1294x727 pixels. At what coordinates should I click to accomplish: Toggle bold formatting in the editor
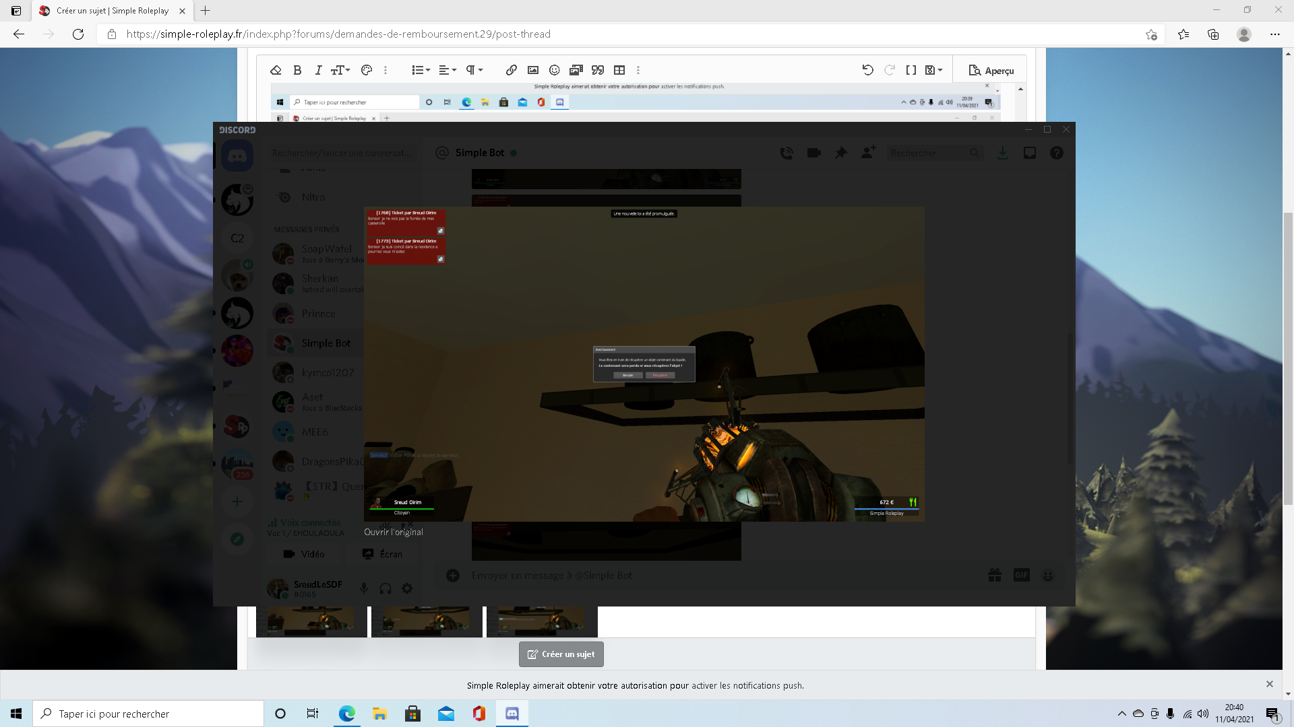pos(297,70)
